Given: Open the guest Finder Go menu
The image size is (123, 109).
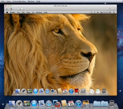Looking at the screenshot, I should point(33,13).
